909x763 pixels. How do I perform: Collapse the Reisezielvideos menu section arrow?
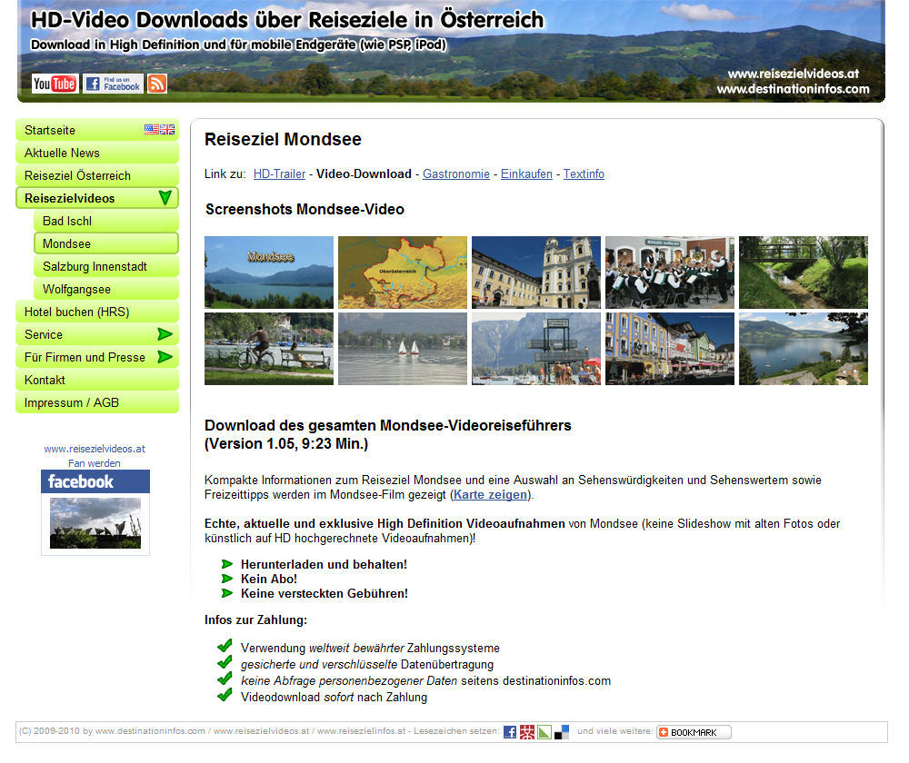coord(165,198)
